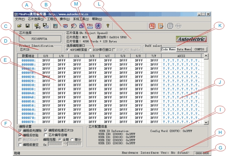The height and width of the screenshot is (156, 226).
Task: Click the 0/8 column header
Action: (x=46, y=56)
